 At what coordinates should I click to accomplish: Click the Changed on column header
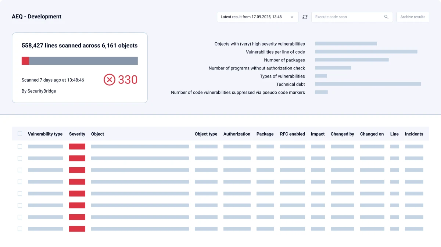point(372,134)
